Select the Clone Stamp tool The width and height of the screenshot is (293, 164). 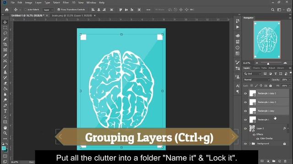coord(5,72)
